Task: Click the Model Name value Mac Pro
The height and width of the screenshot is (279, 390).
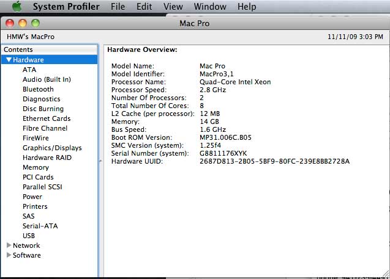Action: click(212, 66)
